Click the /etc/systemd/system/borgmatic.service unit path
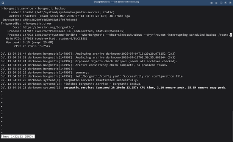The height and width of the screenshot is (142, 233). click(68, 12)
